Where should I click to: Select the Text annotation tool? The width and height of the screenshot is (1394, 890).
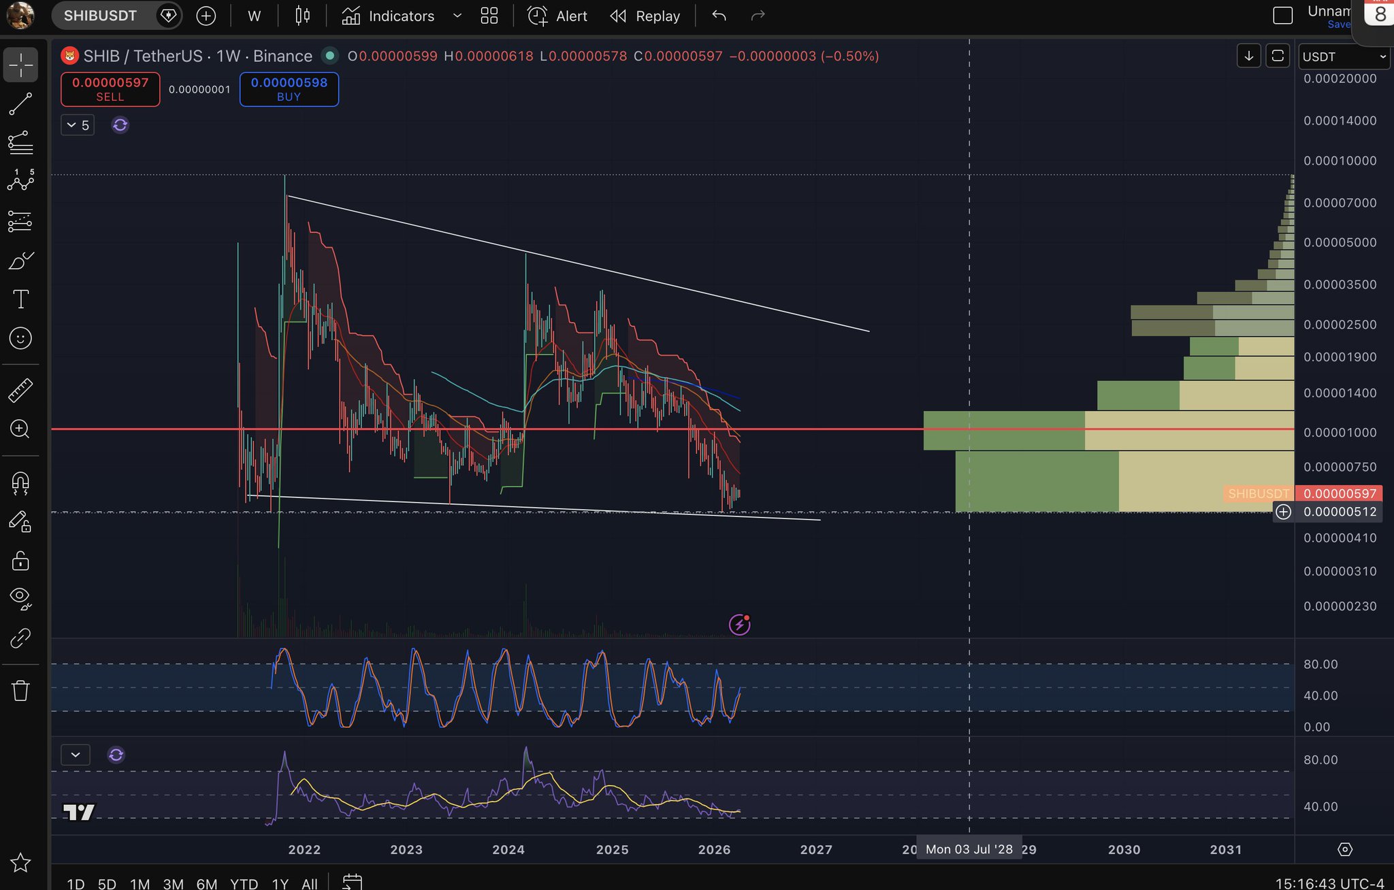[20, 299]
